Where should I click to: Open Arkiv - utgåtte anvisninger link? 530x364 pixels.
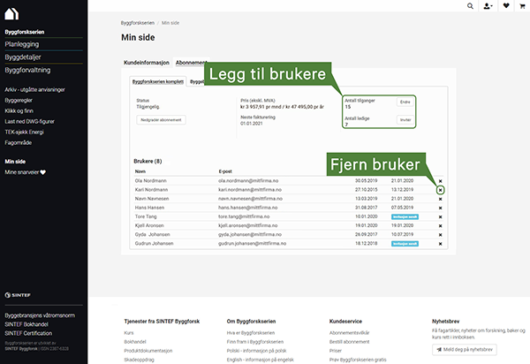click(x=34, y=89)
